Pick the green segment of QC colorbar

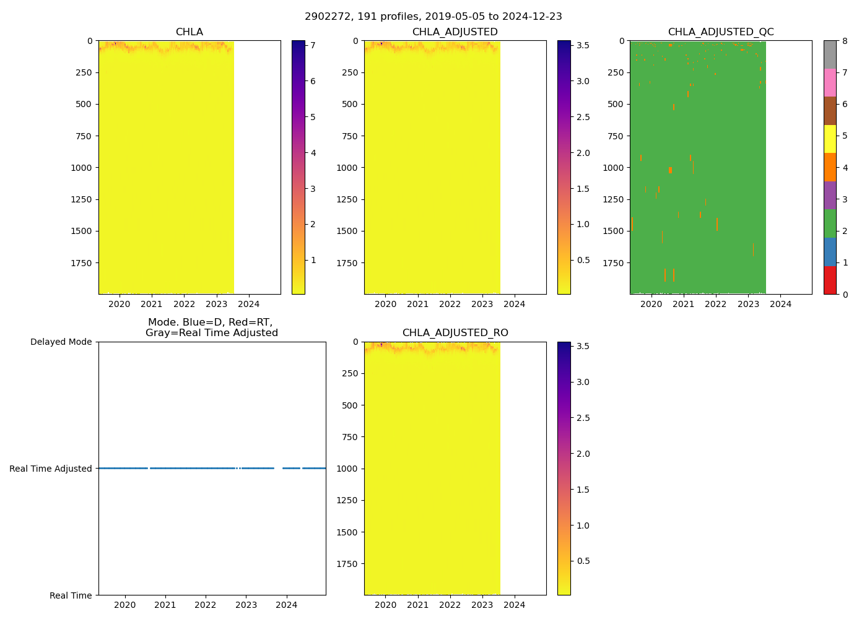(830, 223)
